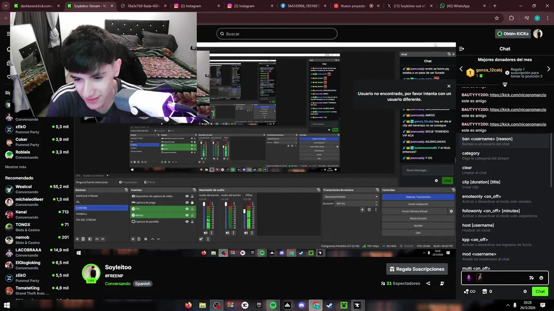Screen dimensions: 554x311
Task: Open Chrome extensions puzzle icon
Action: coord(512,18)
